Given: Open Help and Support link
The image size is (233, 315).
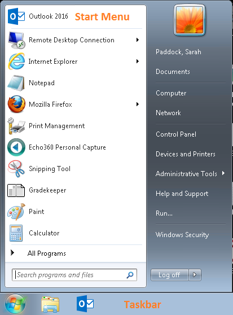Looking at the screenshot, I should pyautogui.click(x=182, y=194).
